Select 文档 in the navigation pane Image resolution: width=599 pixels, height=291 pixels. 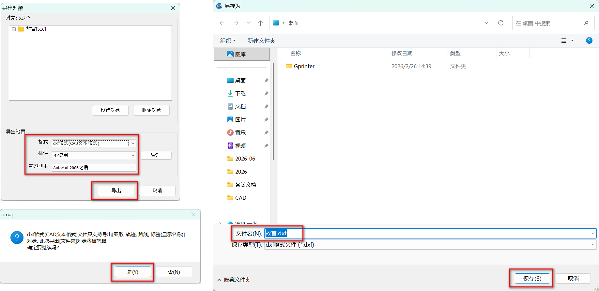click(x=240, y=106)
